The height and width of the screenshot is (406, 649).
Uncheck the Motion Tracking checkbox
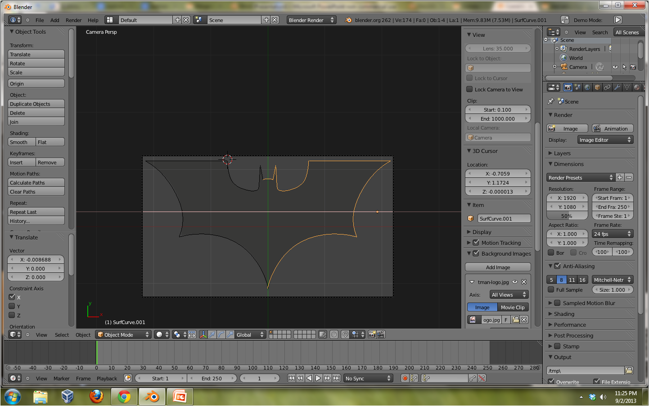[476, 243]
